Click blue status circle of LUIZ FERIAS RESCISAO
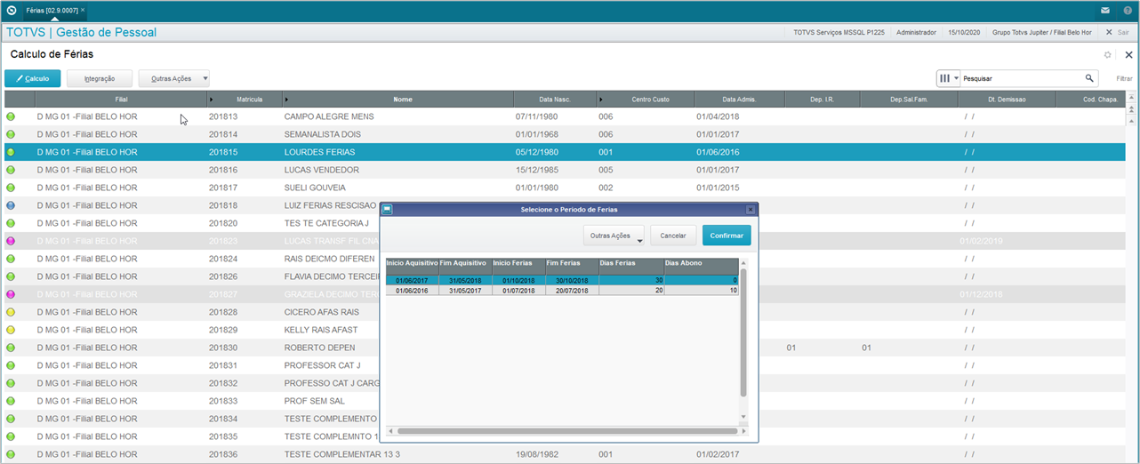The width and height of the screenshot is (1140, 464). [11, 205]
